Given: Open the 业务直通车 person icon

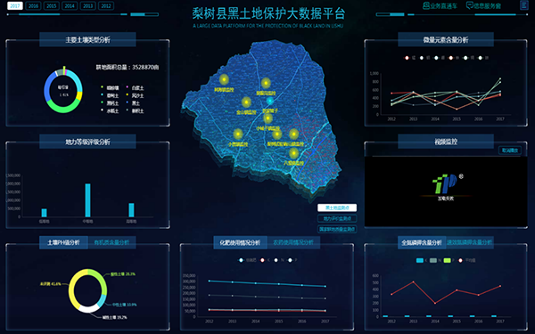Looking at the screenshot, I should [426, 5].
